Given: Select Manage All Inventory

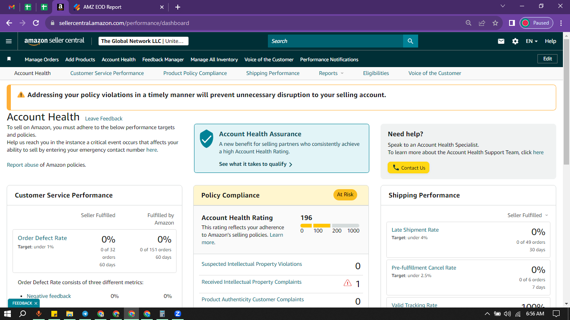Looking at the screenshot, I should 214,60.
